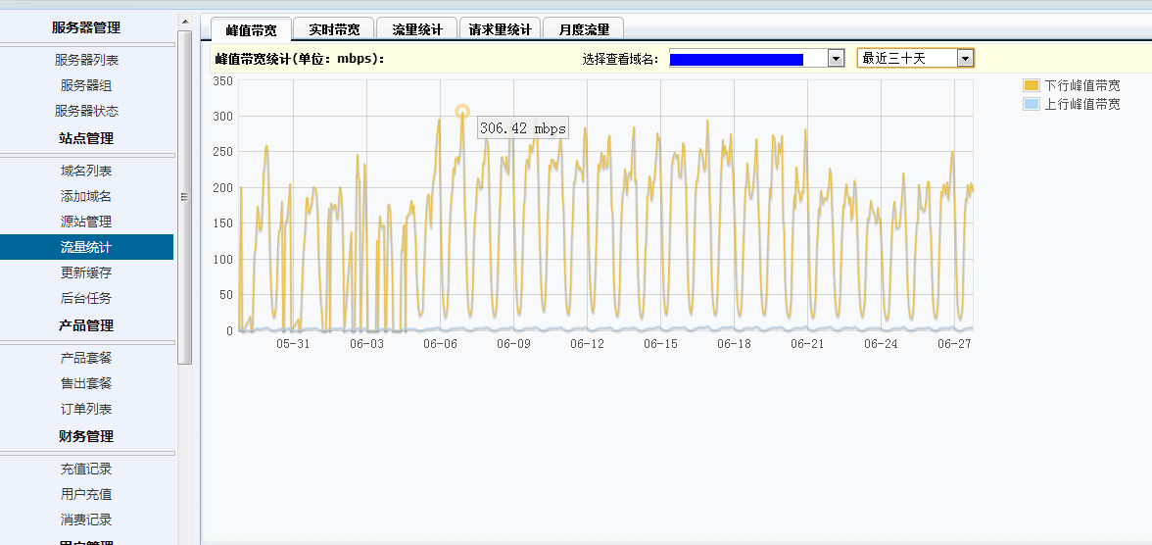The height and width of the screenshot is (545, 1152).
Task: Switch to the 实时带宽 tab
Action: coord(334,29)
